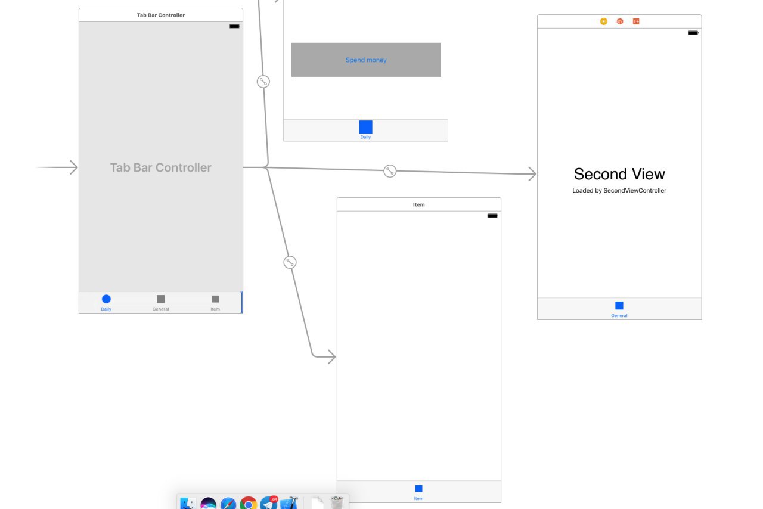This screenshot has height=509, width=763.
Task: Open the Trash in the dock
Action: pos(337,504)
